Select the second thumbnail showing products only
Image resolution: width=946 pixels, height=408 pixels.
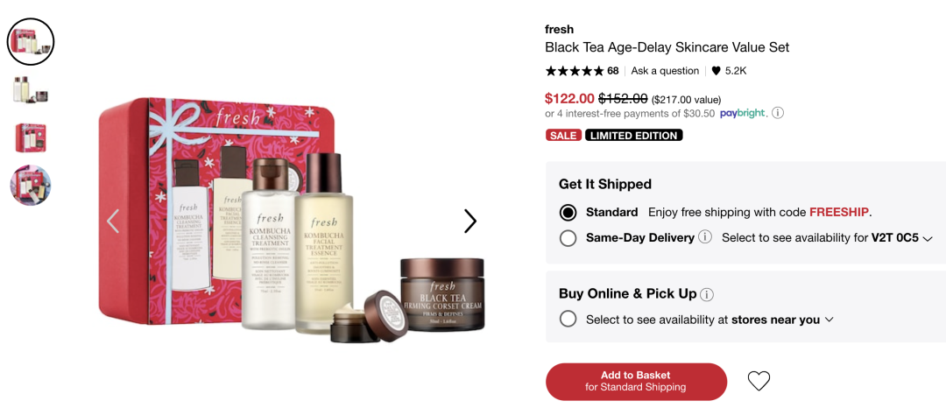coord(31,90)
